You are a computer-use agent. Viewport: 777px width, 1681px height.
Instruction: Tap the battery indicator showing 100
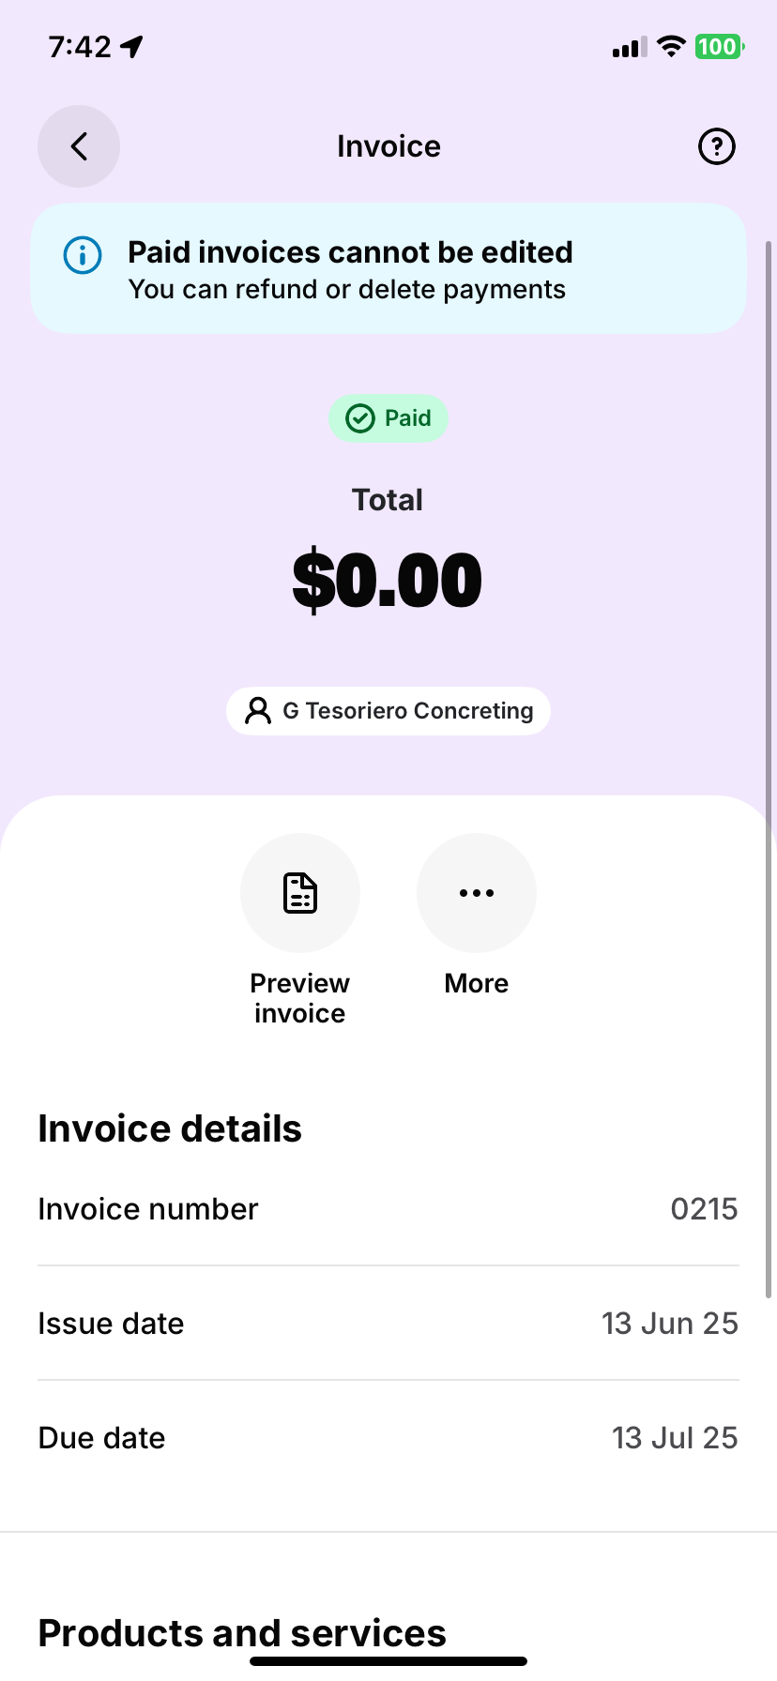(718, 46)
